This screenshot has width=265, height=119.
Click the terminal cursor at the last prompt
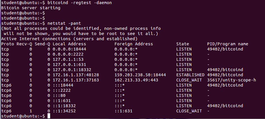point(49,116)
